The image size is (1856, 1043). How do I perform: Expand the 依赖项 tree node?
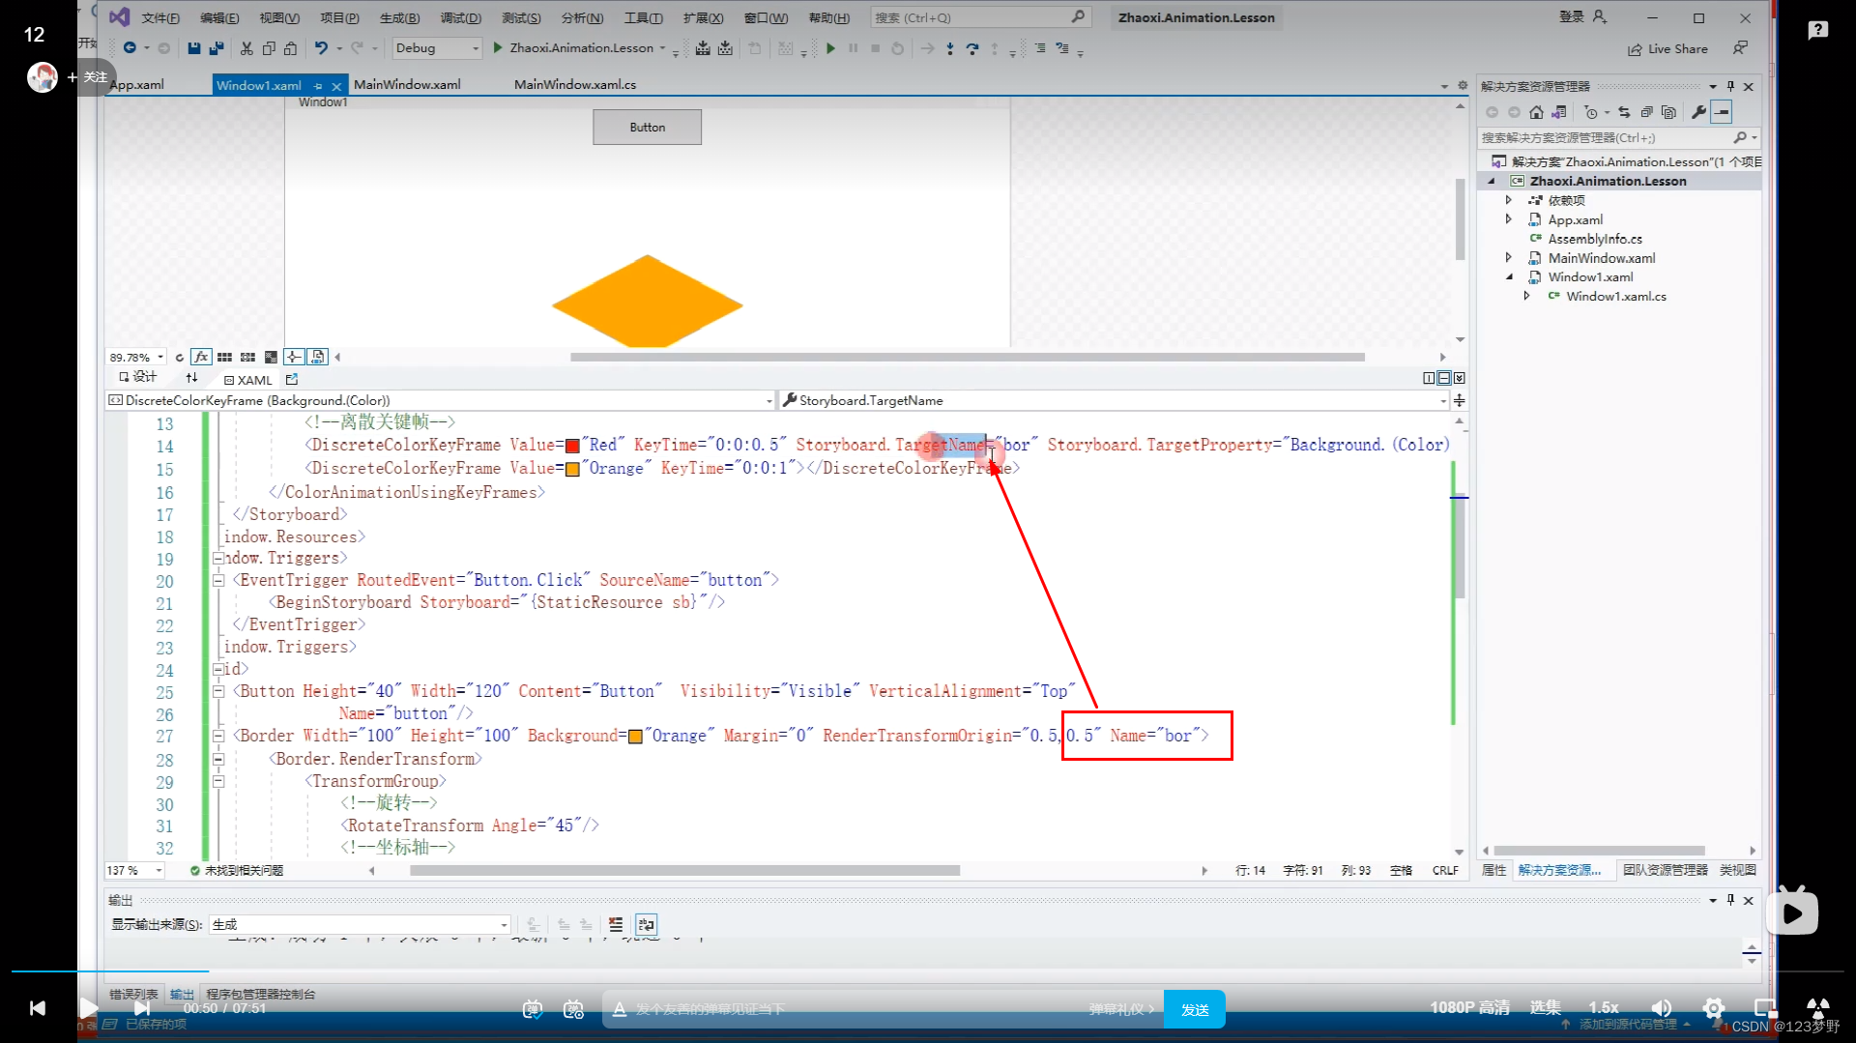coord(1508,200)
